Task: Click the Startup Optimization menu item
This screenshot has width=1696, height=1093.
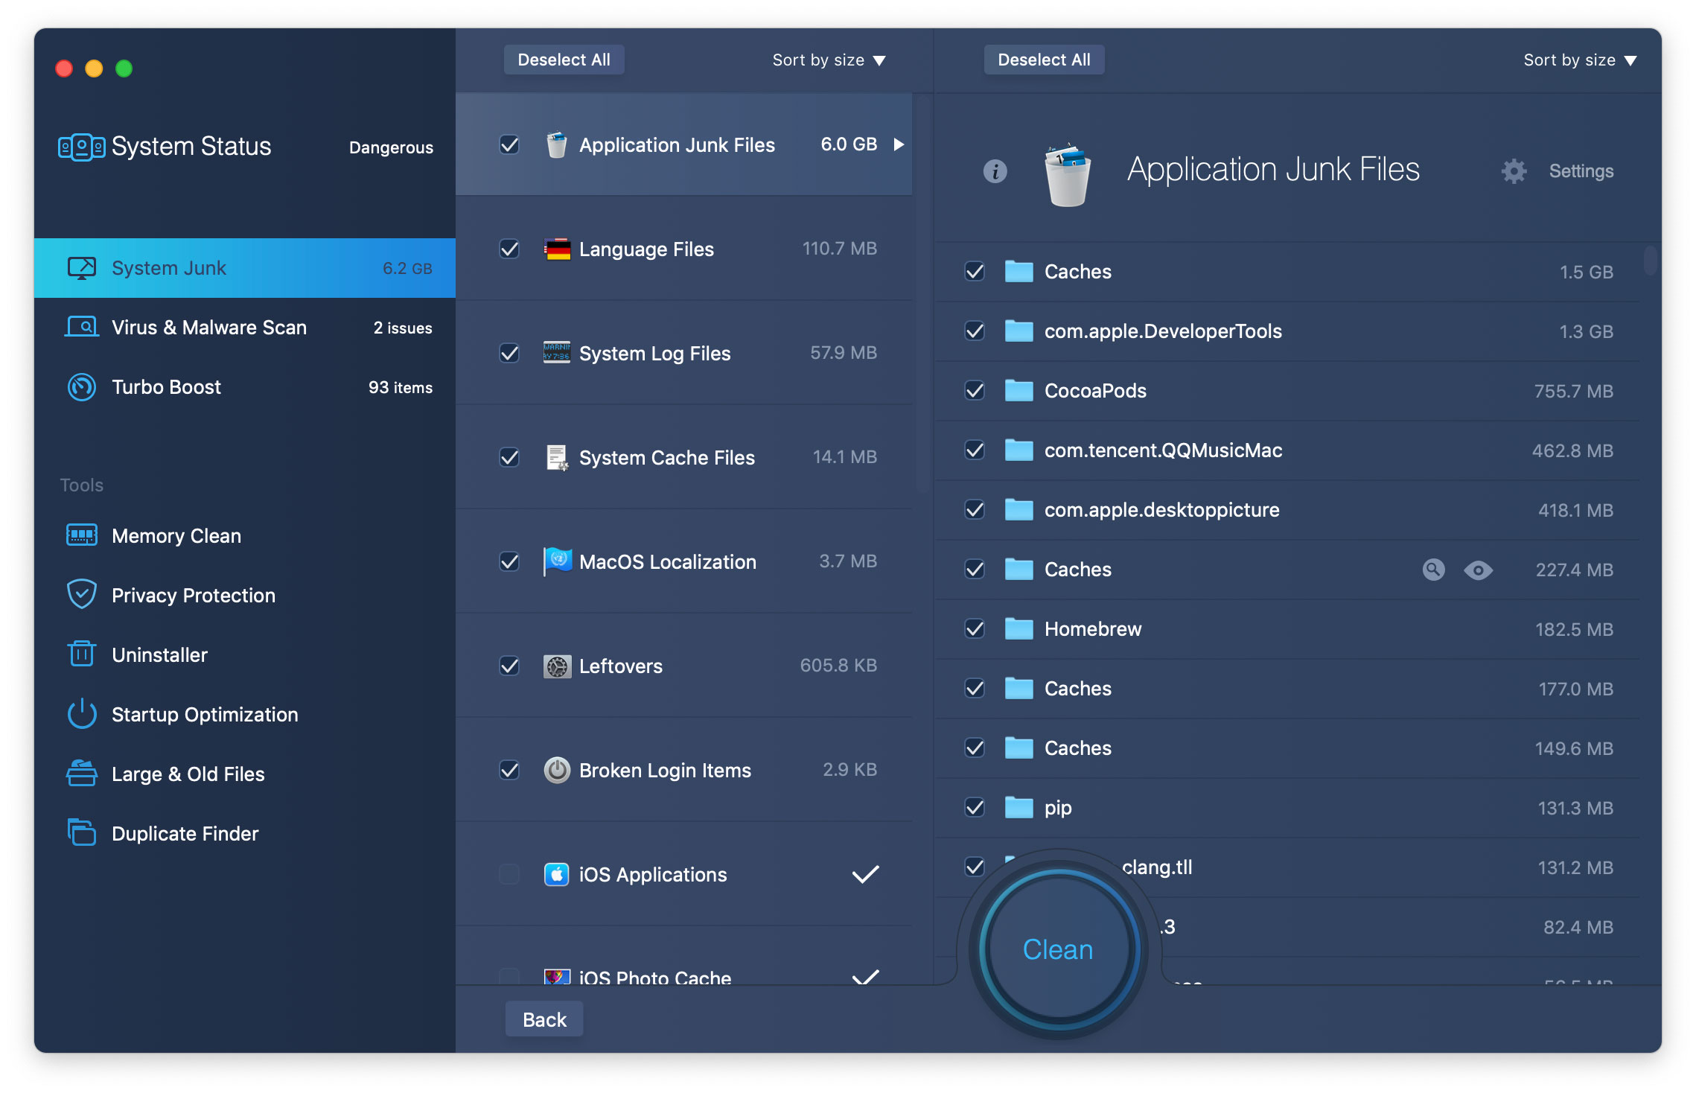Action: [x=205, y=713]
